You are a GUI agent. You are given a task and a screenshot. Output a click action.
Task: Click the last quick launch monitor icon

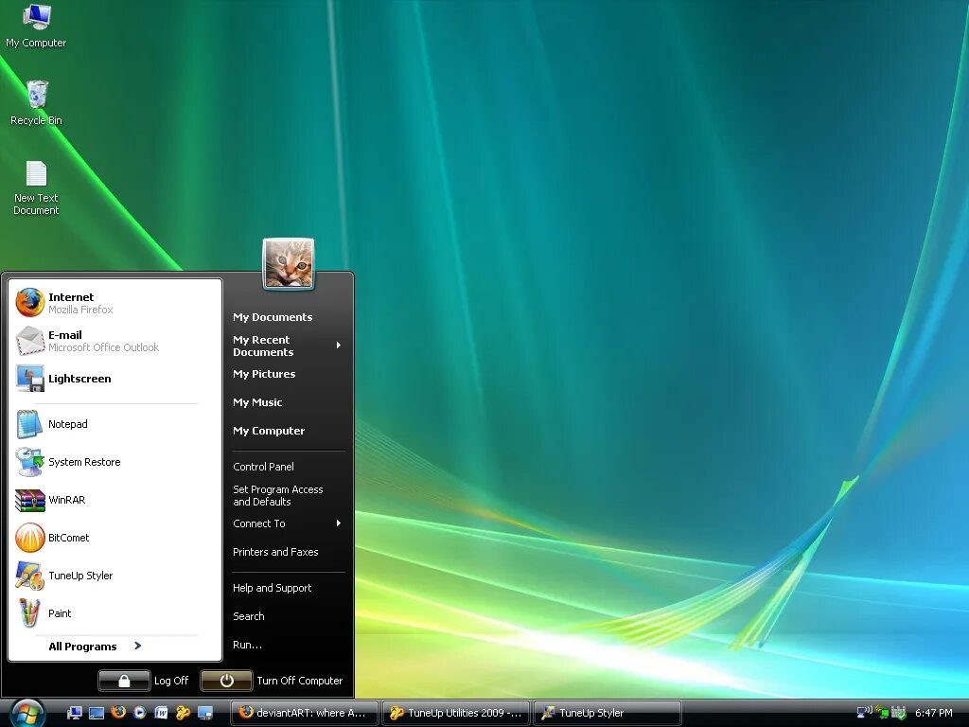click(x=205, y=713)
